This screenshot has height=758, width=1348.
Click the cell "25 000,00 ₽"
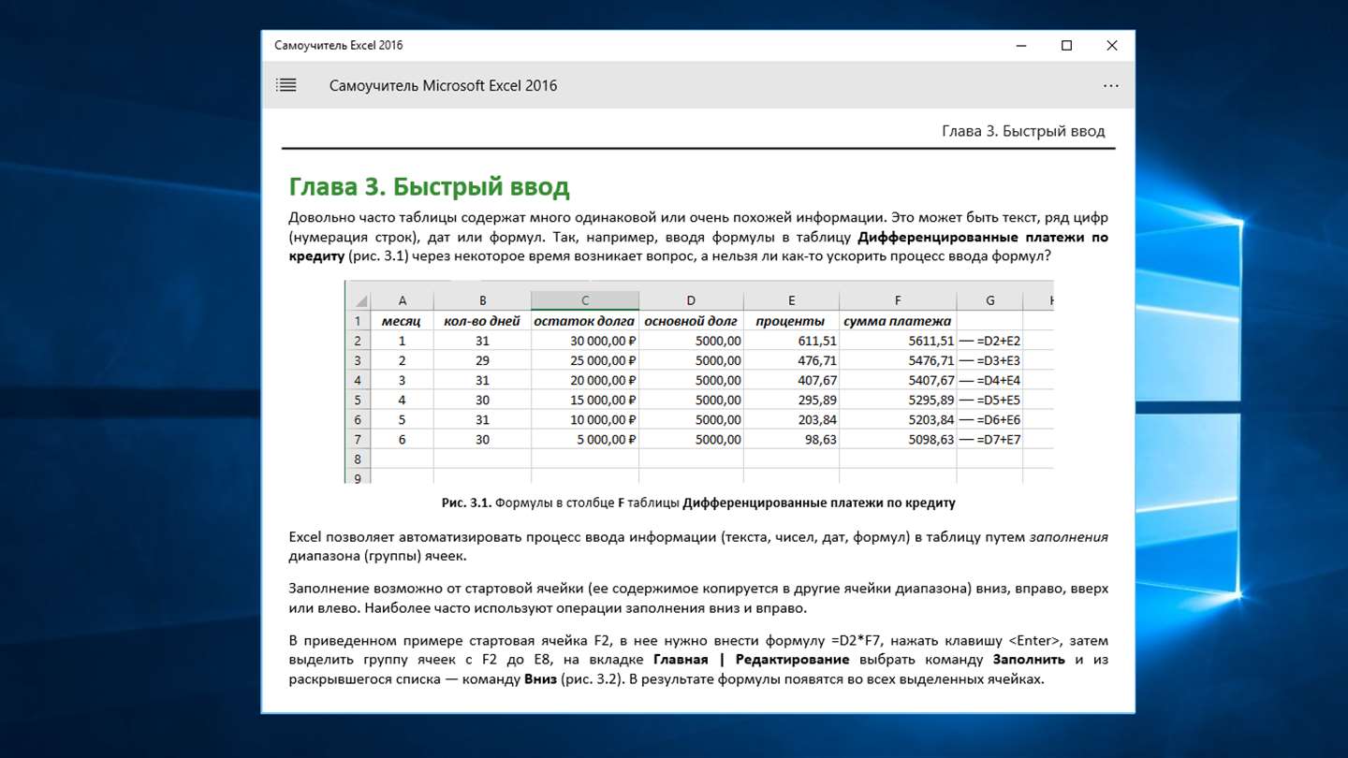point(584,360)
